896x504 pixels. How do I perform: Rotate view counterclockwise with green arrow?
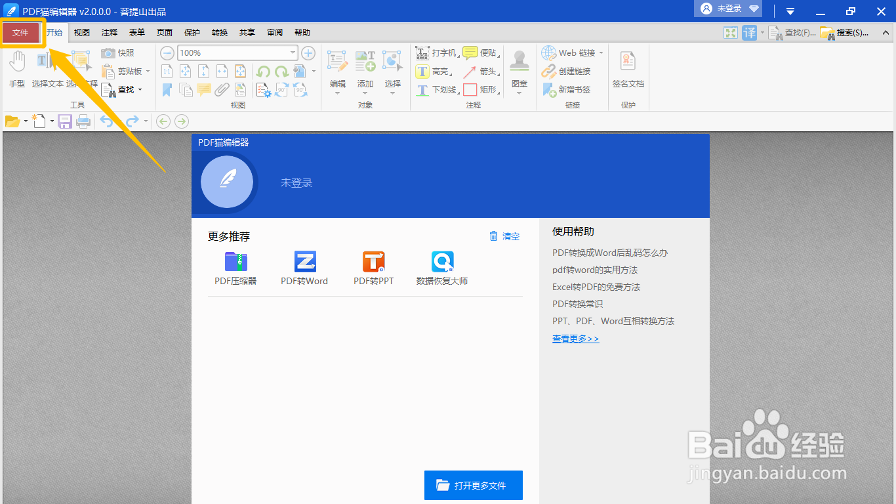click(263, 71)
